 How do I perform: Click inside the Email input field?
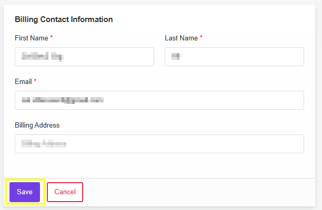159,100
